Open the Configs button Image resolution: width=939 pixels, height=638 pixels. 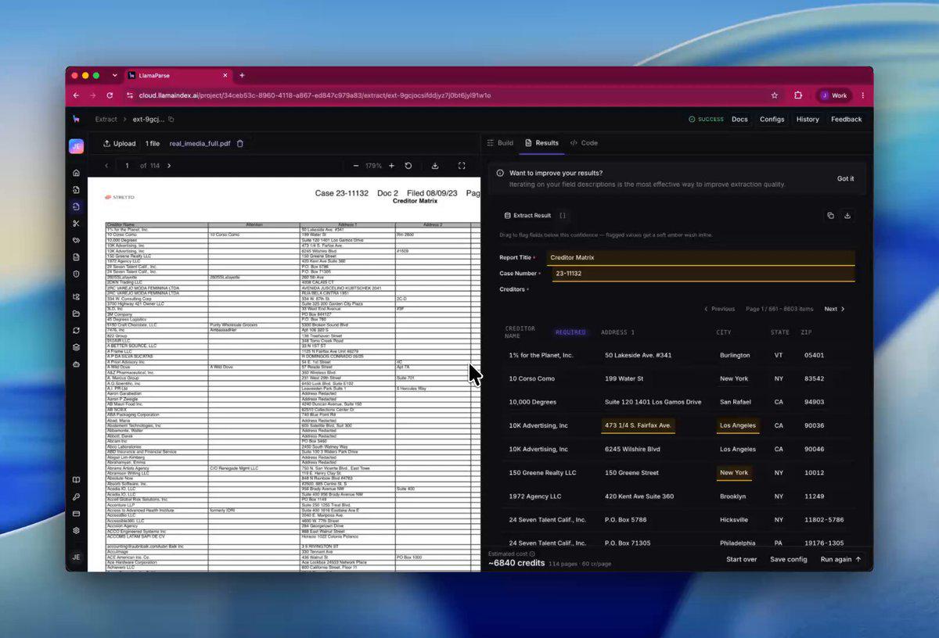point(772,120)
